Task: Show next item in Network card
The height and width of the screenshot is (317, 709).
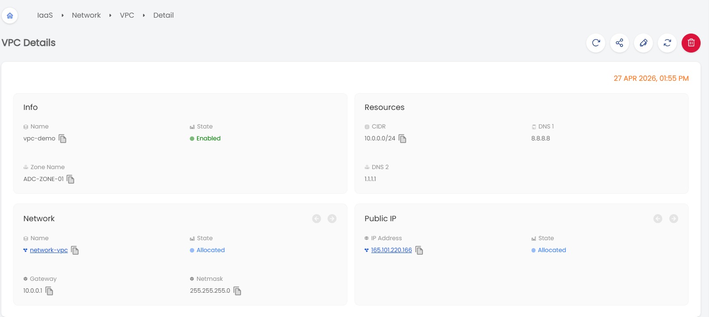Action: pyautogui.click(x=332, y=219)
